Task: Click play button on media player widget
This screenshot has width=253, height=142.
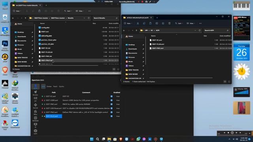Action: [232, 133]
